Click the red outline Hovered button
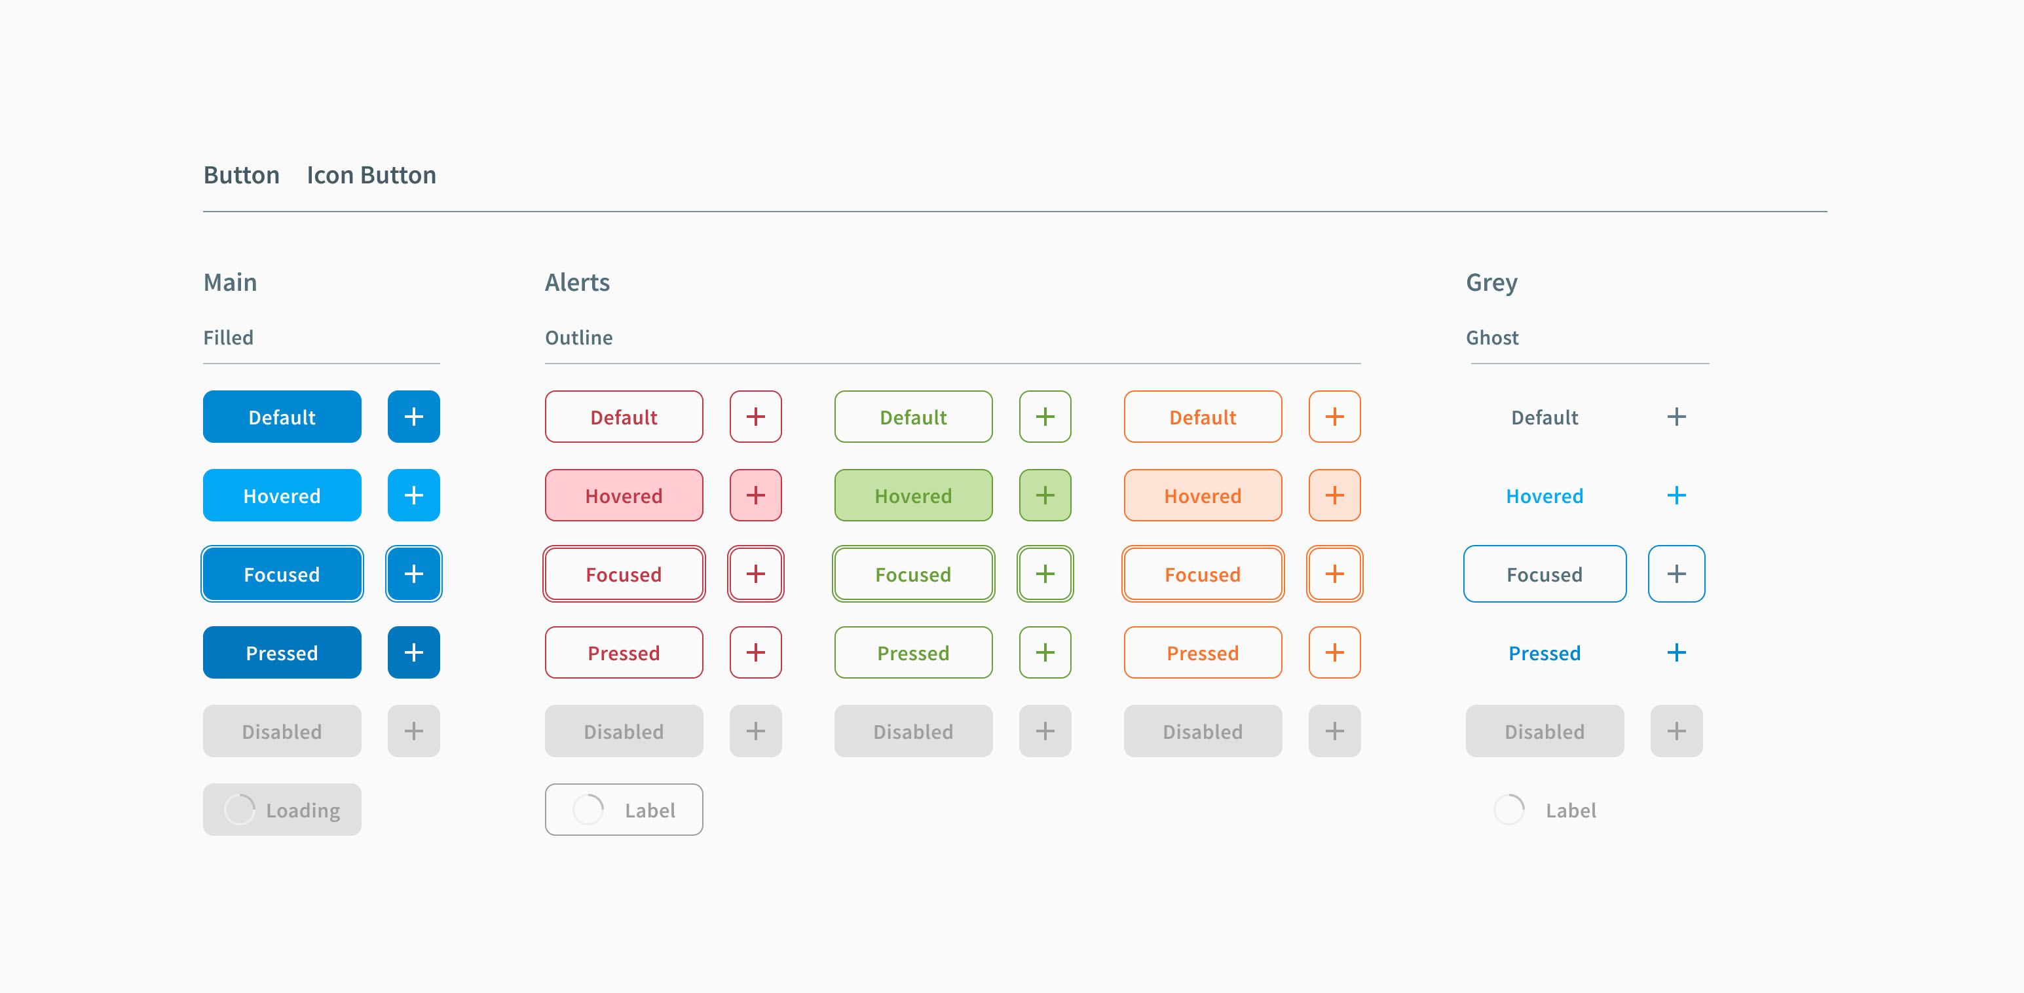Viewport: 2024px width, 993px height. pyautogui.click(x=623, y=495)
